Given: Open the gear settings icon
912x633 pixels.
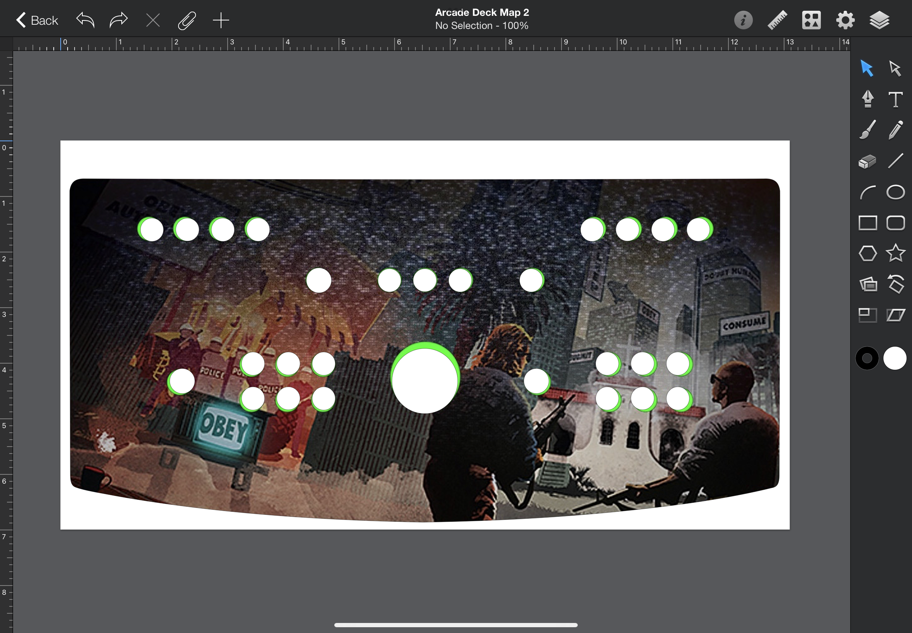Looking at the screenshot, I should [x=845, y=20].
